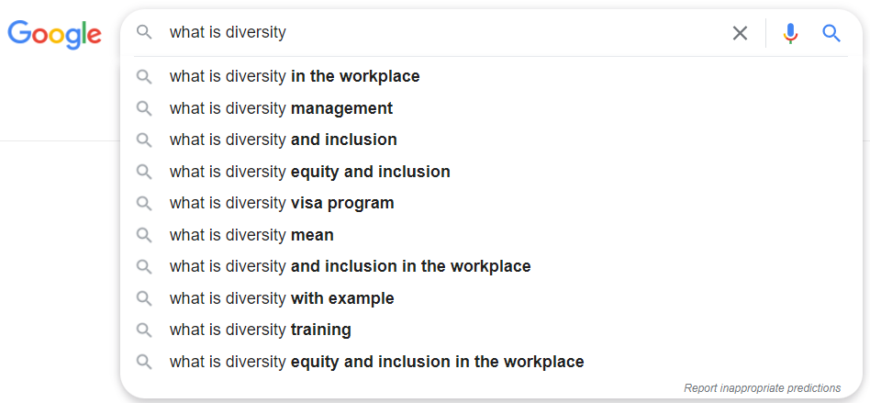This screenshot has height=403, width=870.
Task: Click the blue search magnifier button
Action: 831,33
